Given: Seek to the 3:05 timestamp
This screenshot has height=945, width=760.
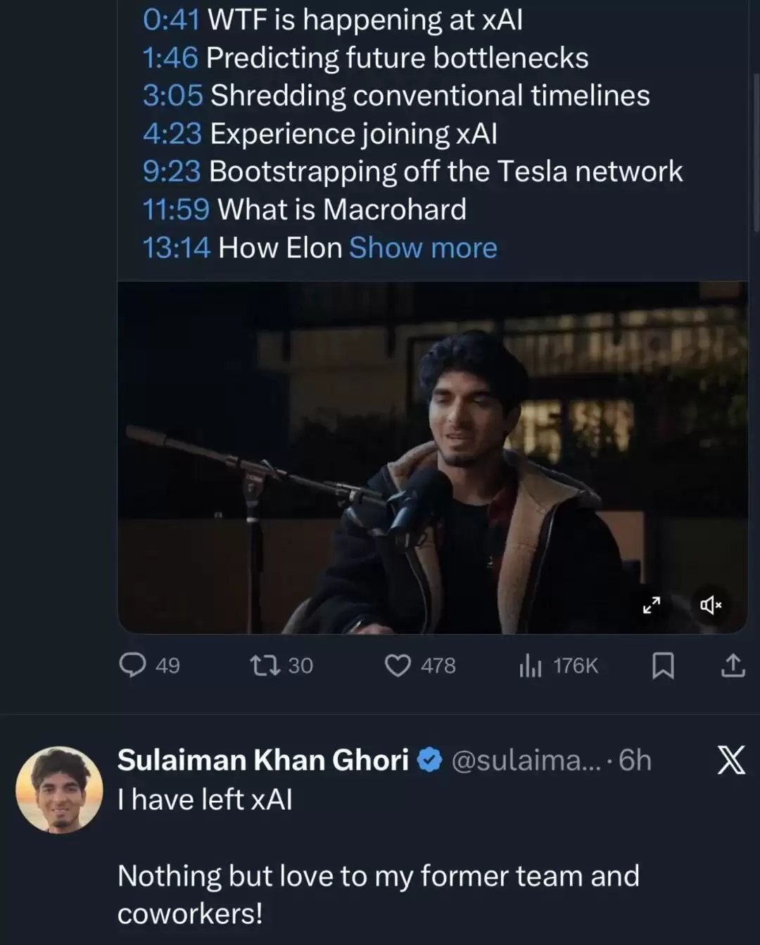Looking at the screenshot, I should tap(172, 96).
